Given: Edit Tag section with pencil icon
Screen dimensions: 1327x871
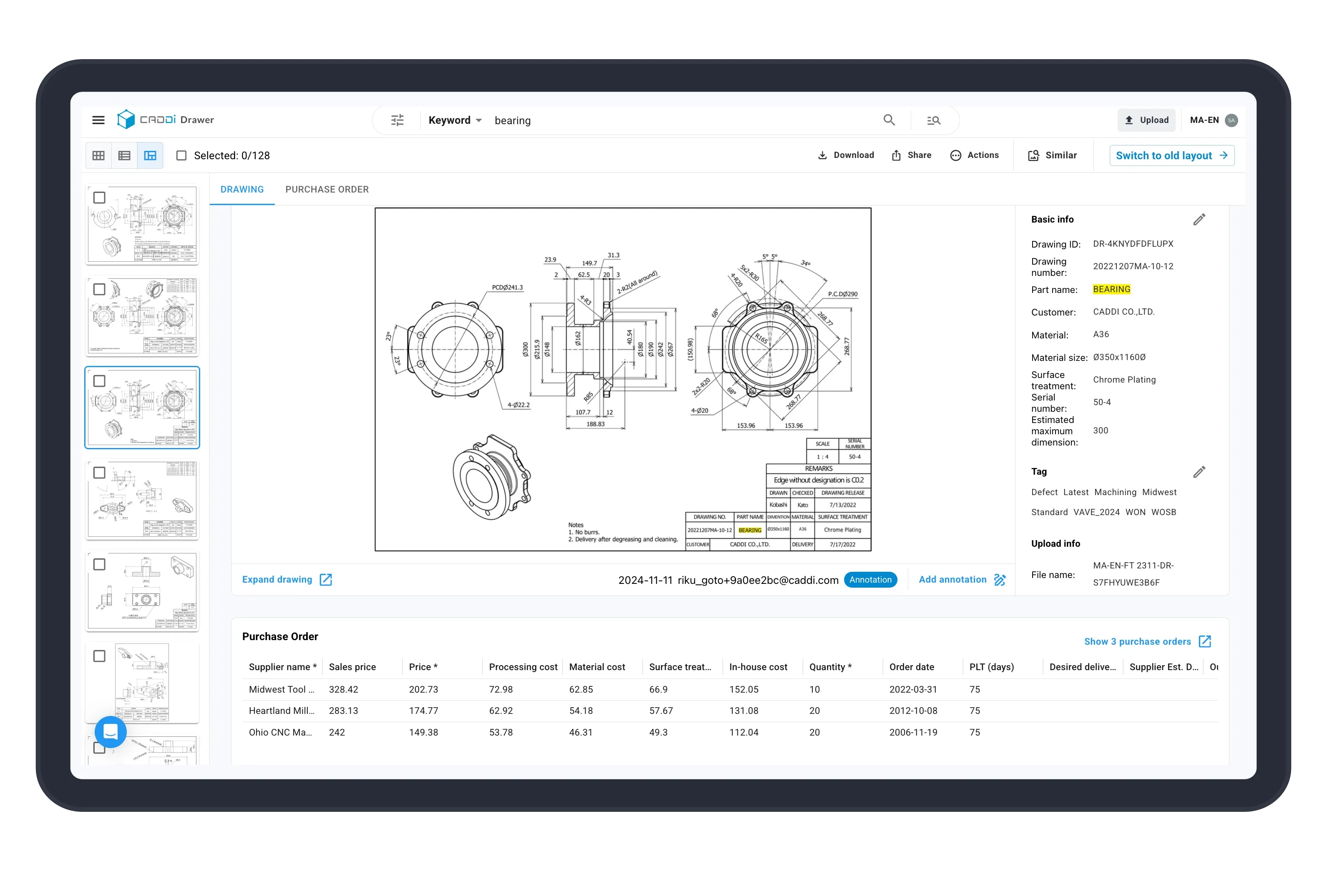Looking at the screenshot, I should (x=1199, y=472).
